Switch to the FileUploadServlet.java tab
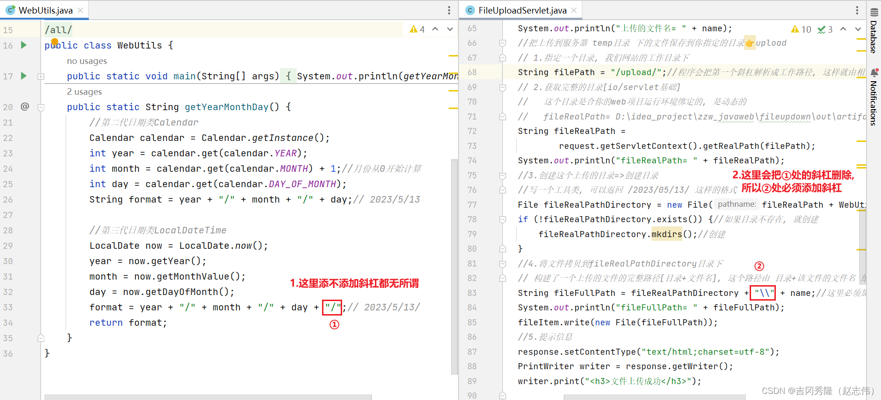This screenshot has width=881, height=400. [522, 10]
